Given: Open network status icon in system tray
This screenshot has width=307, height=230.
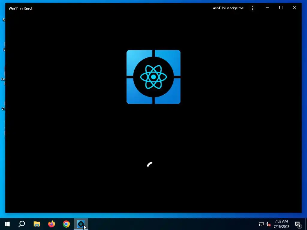Looking at the screenshot, I should pos(261,224).
